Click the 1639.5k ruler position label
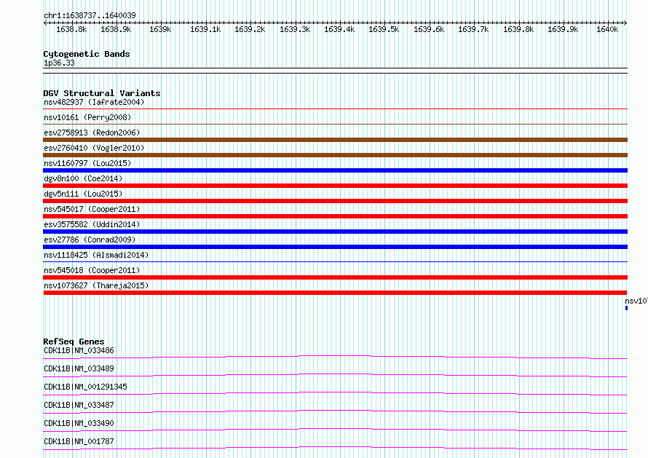Image resolution: width=648 pixels, height=458 pixels. point(384,29)
